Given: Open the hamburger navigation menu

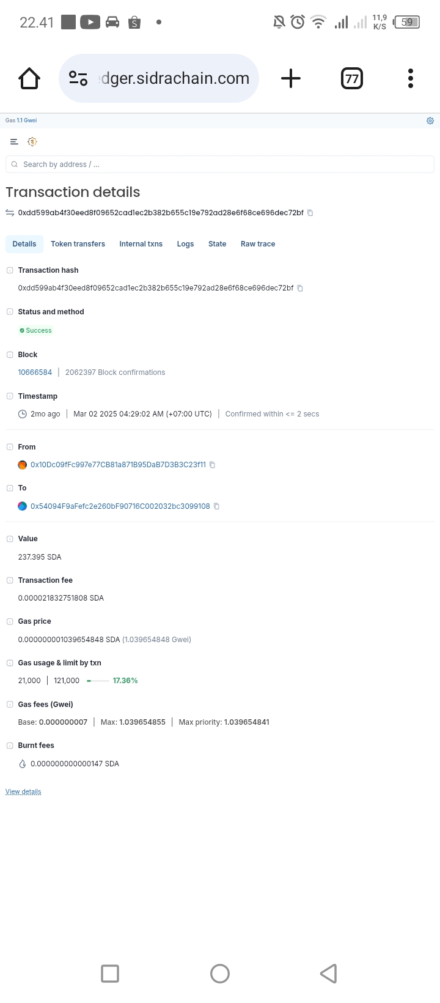Looking at the screenshot, I should [14, 142].
